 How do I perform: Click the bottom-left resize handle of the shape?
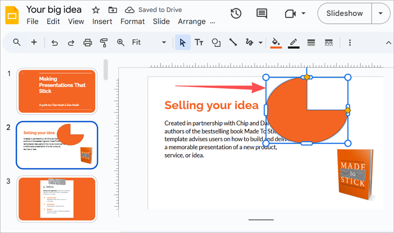coord(266,144)
